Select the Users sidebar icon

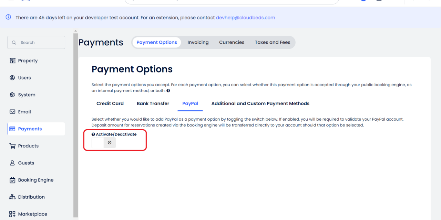click(x=24, y=77)
